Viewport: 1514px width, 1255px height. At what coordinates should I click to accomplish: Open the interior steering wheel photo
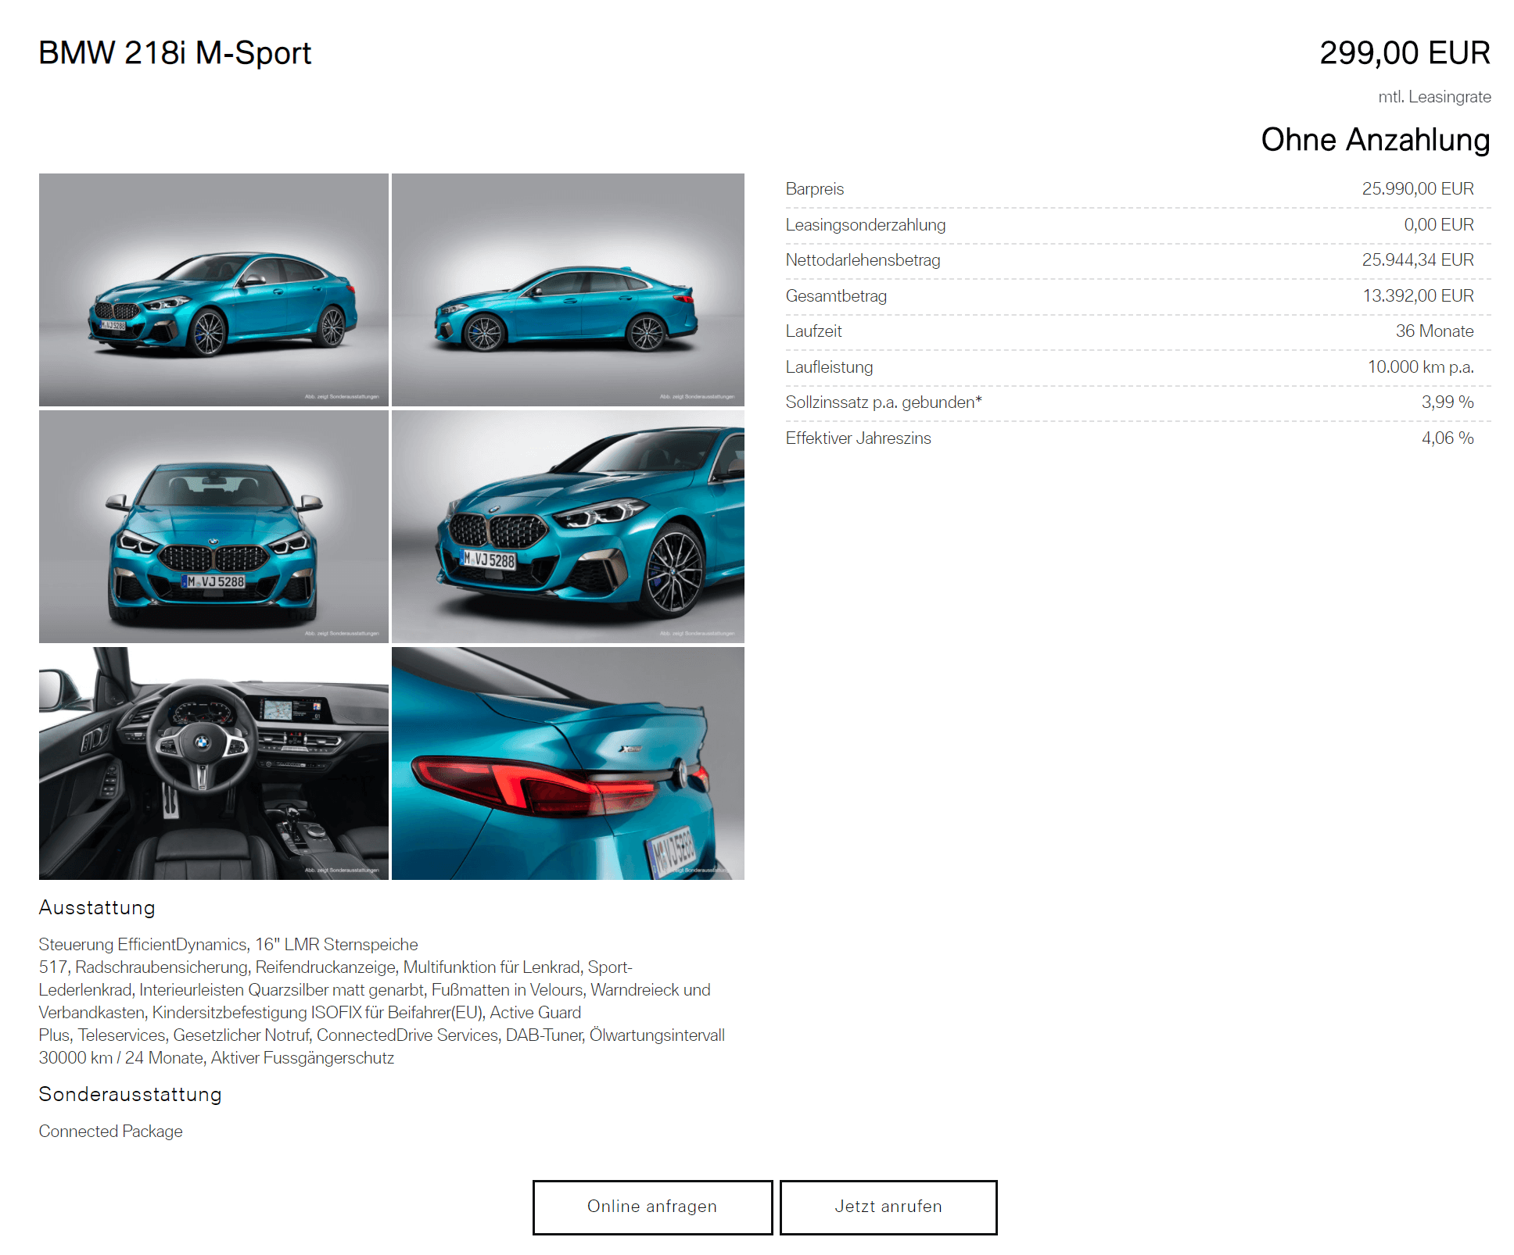click(x=213, y=763)
